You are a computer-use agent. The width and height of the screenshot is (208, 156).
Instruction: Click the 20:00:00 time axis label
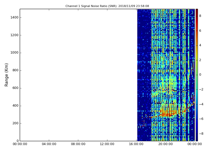pos(165,144)
